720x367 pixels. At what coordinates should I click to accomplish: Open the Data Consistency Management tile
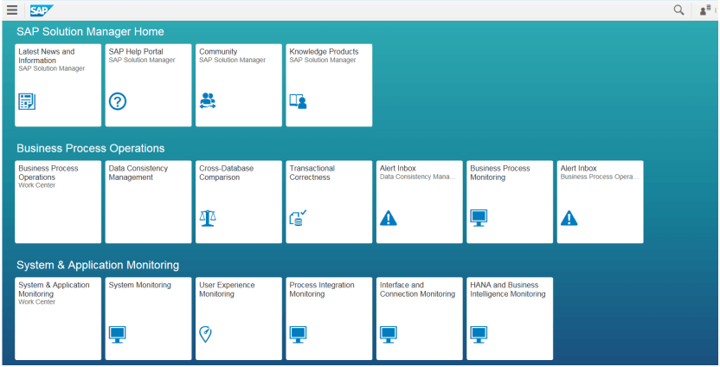pyautogui.click(x=148, y=202)
